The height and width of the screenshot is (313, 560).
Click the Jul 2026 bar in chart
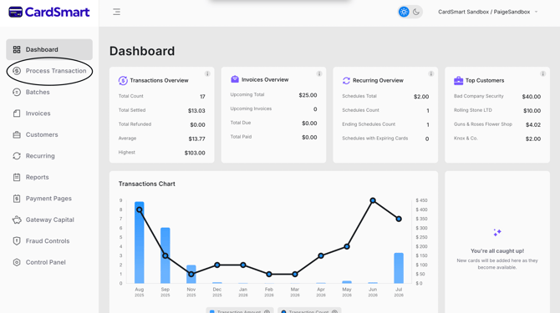pos(399,269)
